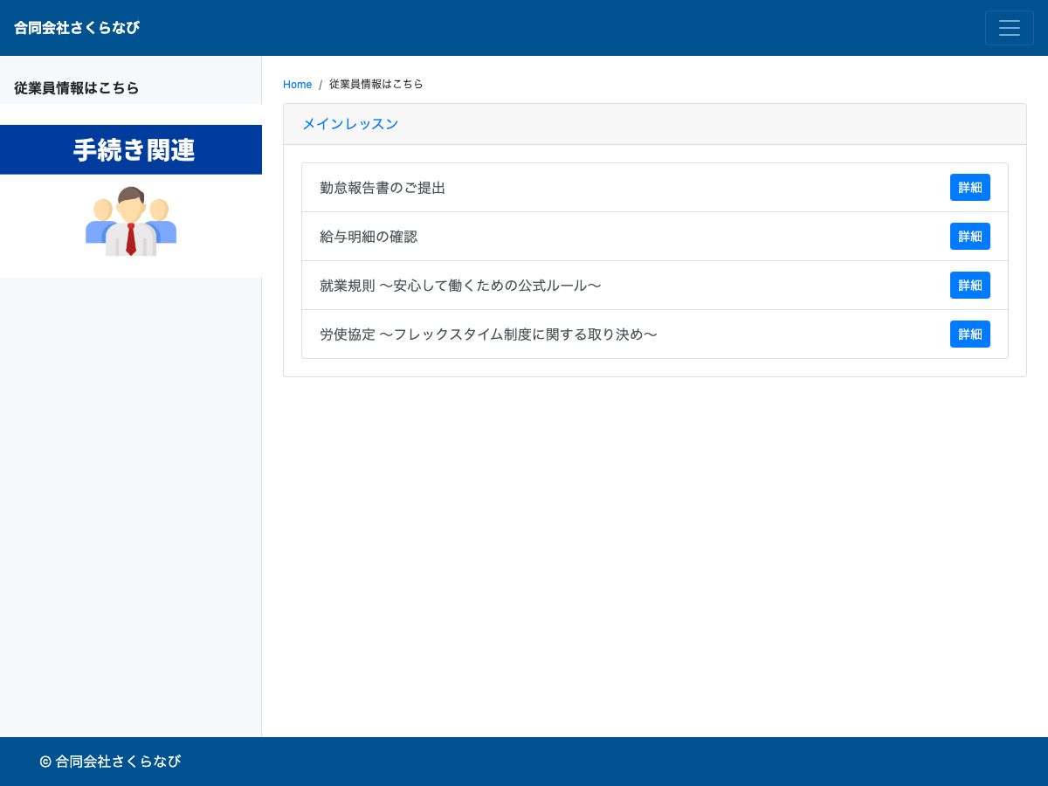Image resolution: width=1048 pixels, height=786 pixels.
Task: Click the 合同会社さくらなび footer text
Action: [110, 761]
